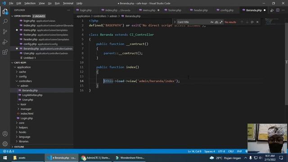
Task: Open the Run menu
Action: [57, 3]
